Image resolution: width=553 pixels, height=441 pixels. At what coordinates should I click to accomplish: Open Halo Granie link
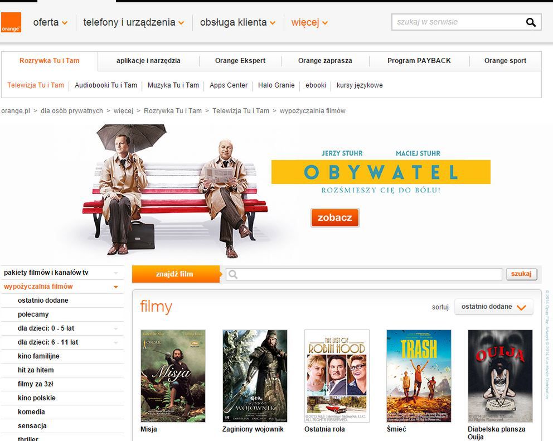pyautogui.click(x=276, y=85)
